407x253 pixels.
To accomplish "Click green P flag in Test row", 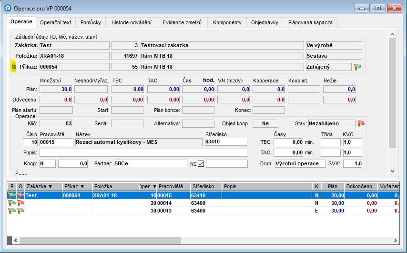I will 12,195.
